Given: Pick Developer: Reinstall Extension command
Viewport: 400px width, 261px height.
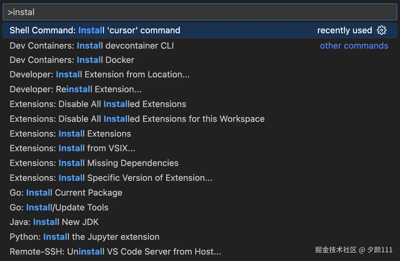Looking at the screenshot, I should [75, 89].
